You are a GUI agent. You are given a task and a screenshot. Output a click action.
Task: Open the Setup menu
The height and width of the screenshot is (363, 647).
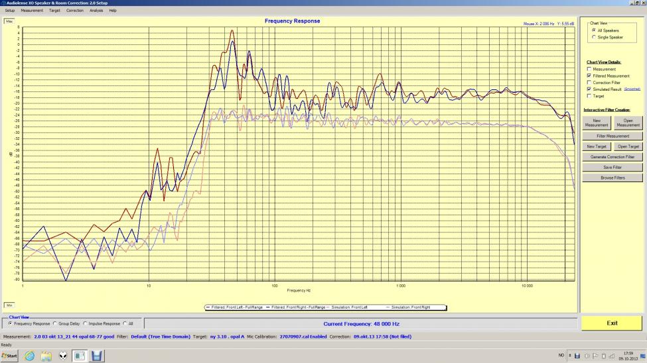coord(9,11)
